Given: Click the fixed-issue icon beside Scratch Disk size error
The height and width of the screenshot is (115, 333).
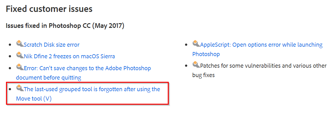Looking at the screenshot, I should pos(20,44).
